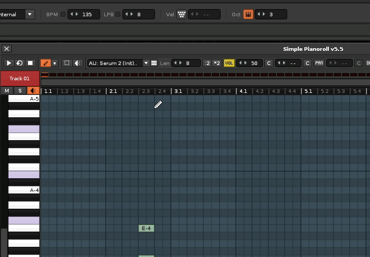Image resolution: width=370 pixels, height=257 pixels.
Task: Mute Track 01 with M button
Action: [7, 90]
